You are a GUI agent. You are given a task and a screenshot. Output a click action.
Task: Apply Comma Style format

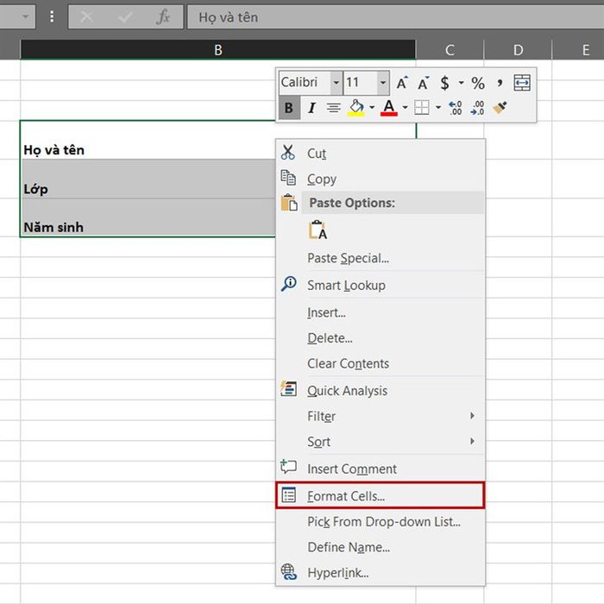tap(500, 83)
